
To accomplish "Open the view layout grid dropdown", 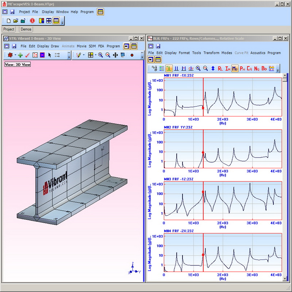I will click(95, 55).
